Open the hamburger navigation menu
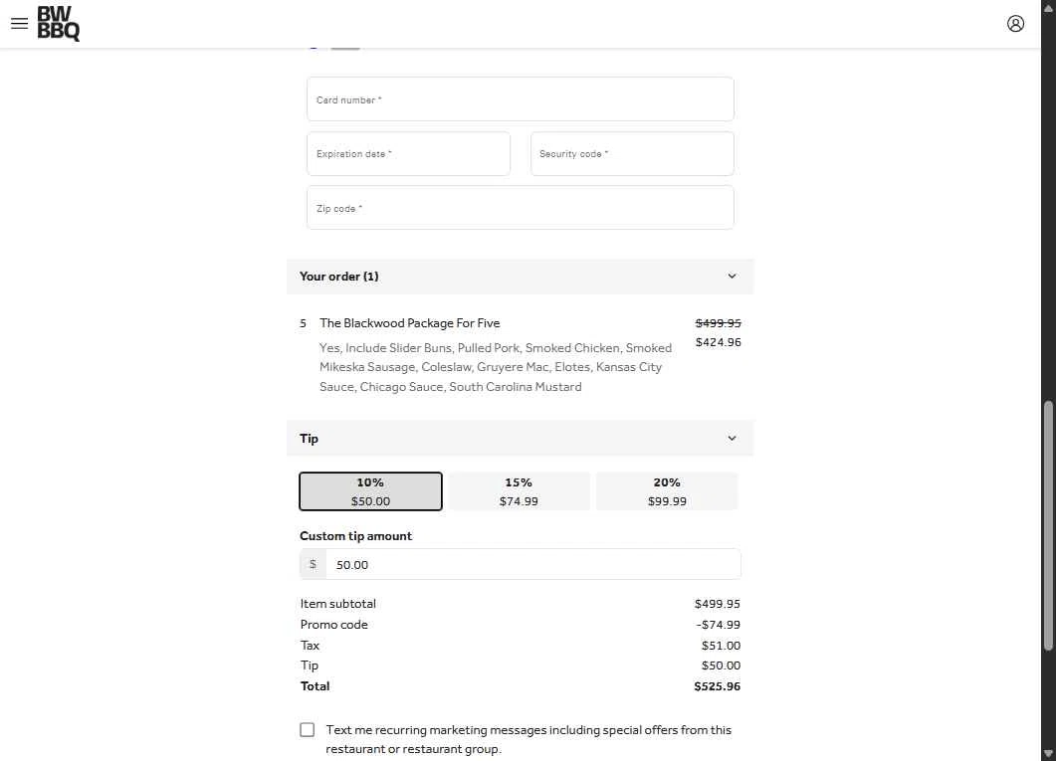 (20, 24)
